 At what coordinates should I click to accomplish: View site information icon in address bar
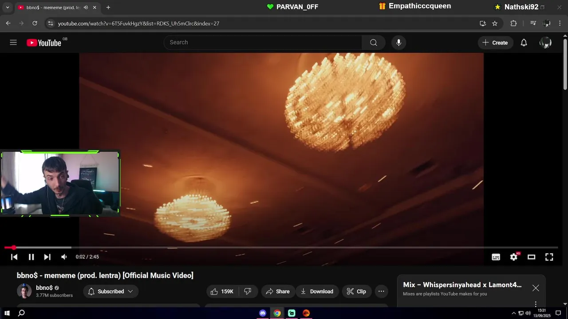(x=50, y=23)
